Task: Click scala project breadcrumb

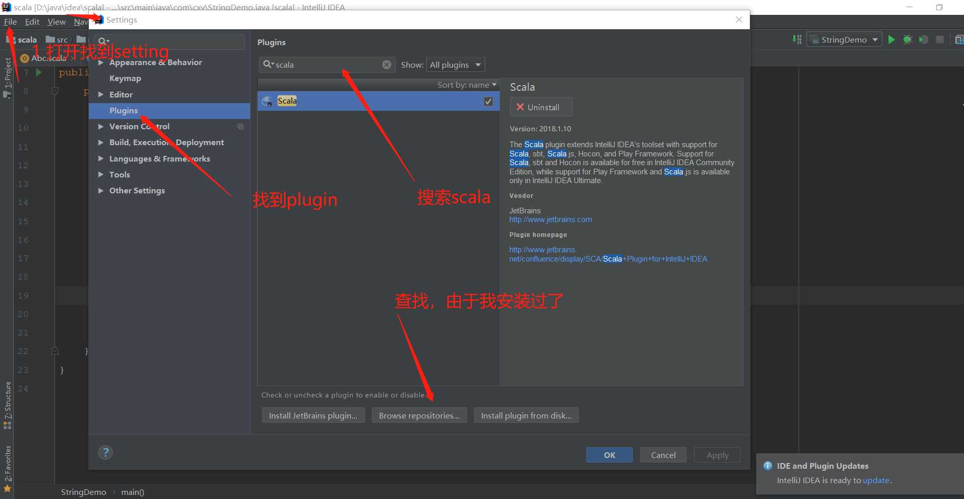Action: click(x=22, y=39)
